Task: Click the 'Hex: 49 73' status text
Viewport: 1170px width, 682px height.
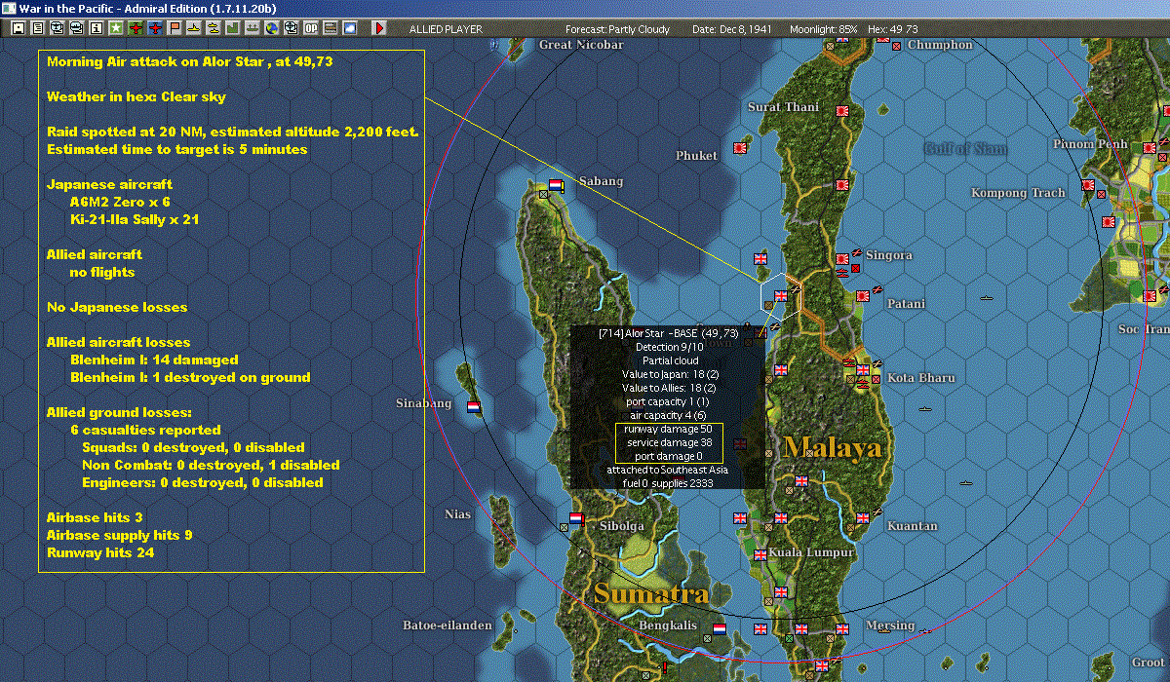Action: click(891, 29)
